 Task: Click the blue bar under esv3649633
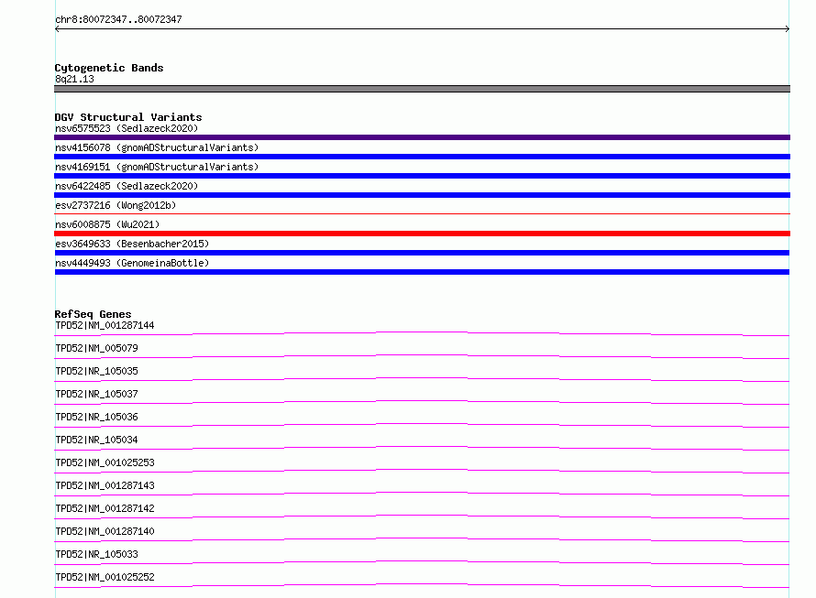422,253
